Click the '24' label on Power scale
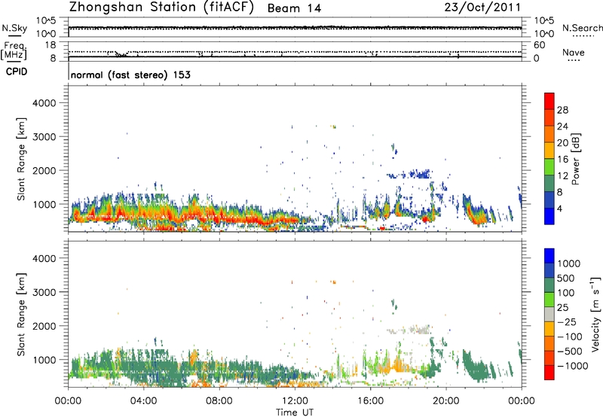Image resolution: width=603 pixels, height=417 pixels. click(562, 126)
